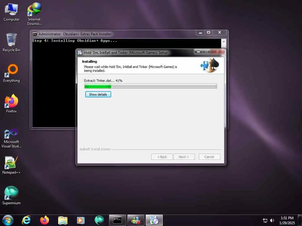Launch Firefox from the taskbar
The height and width of the screenshot is (226, 302).
tap(45, 220)
